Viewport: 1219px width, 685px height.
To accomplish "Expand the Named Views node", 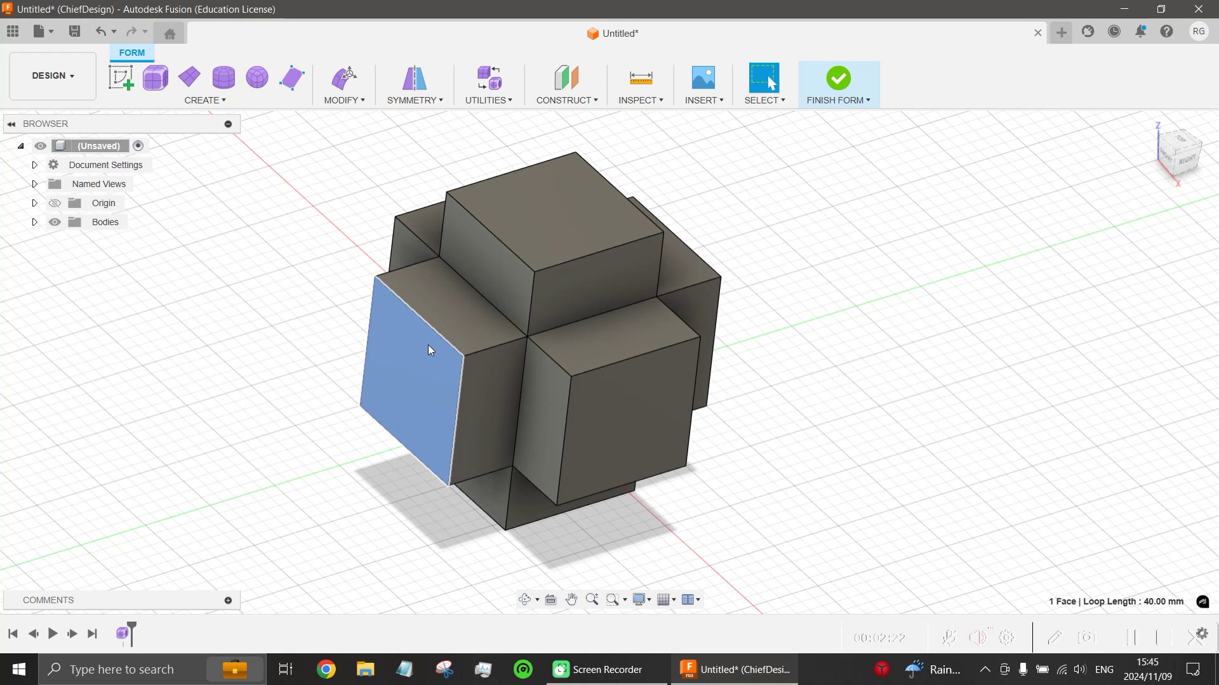I will click(35, 184).
